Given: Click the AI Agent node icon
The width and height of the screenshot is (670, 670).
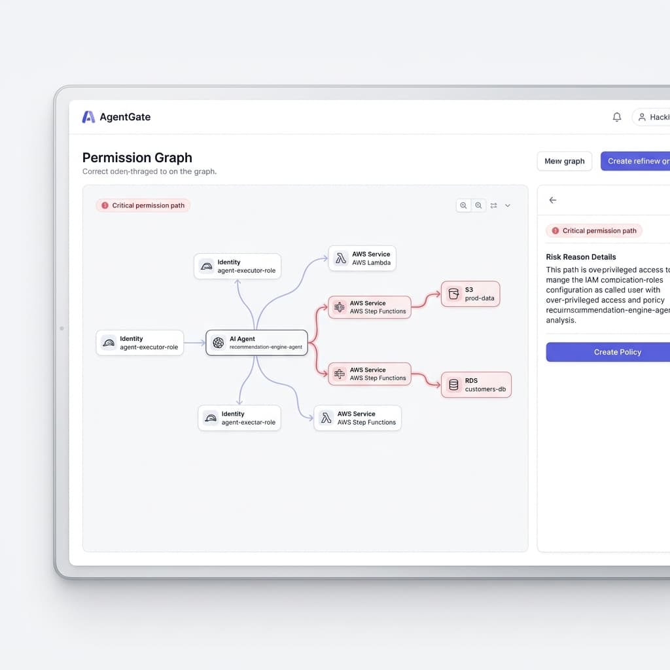Looking at the screenshot, I should [x=219, y=343].
